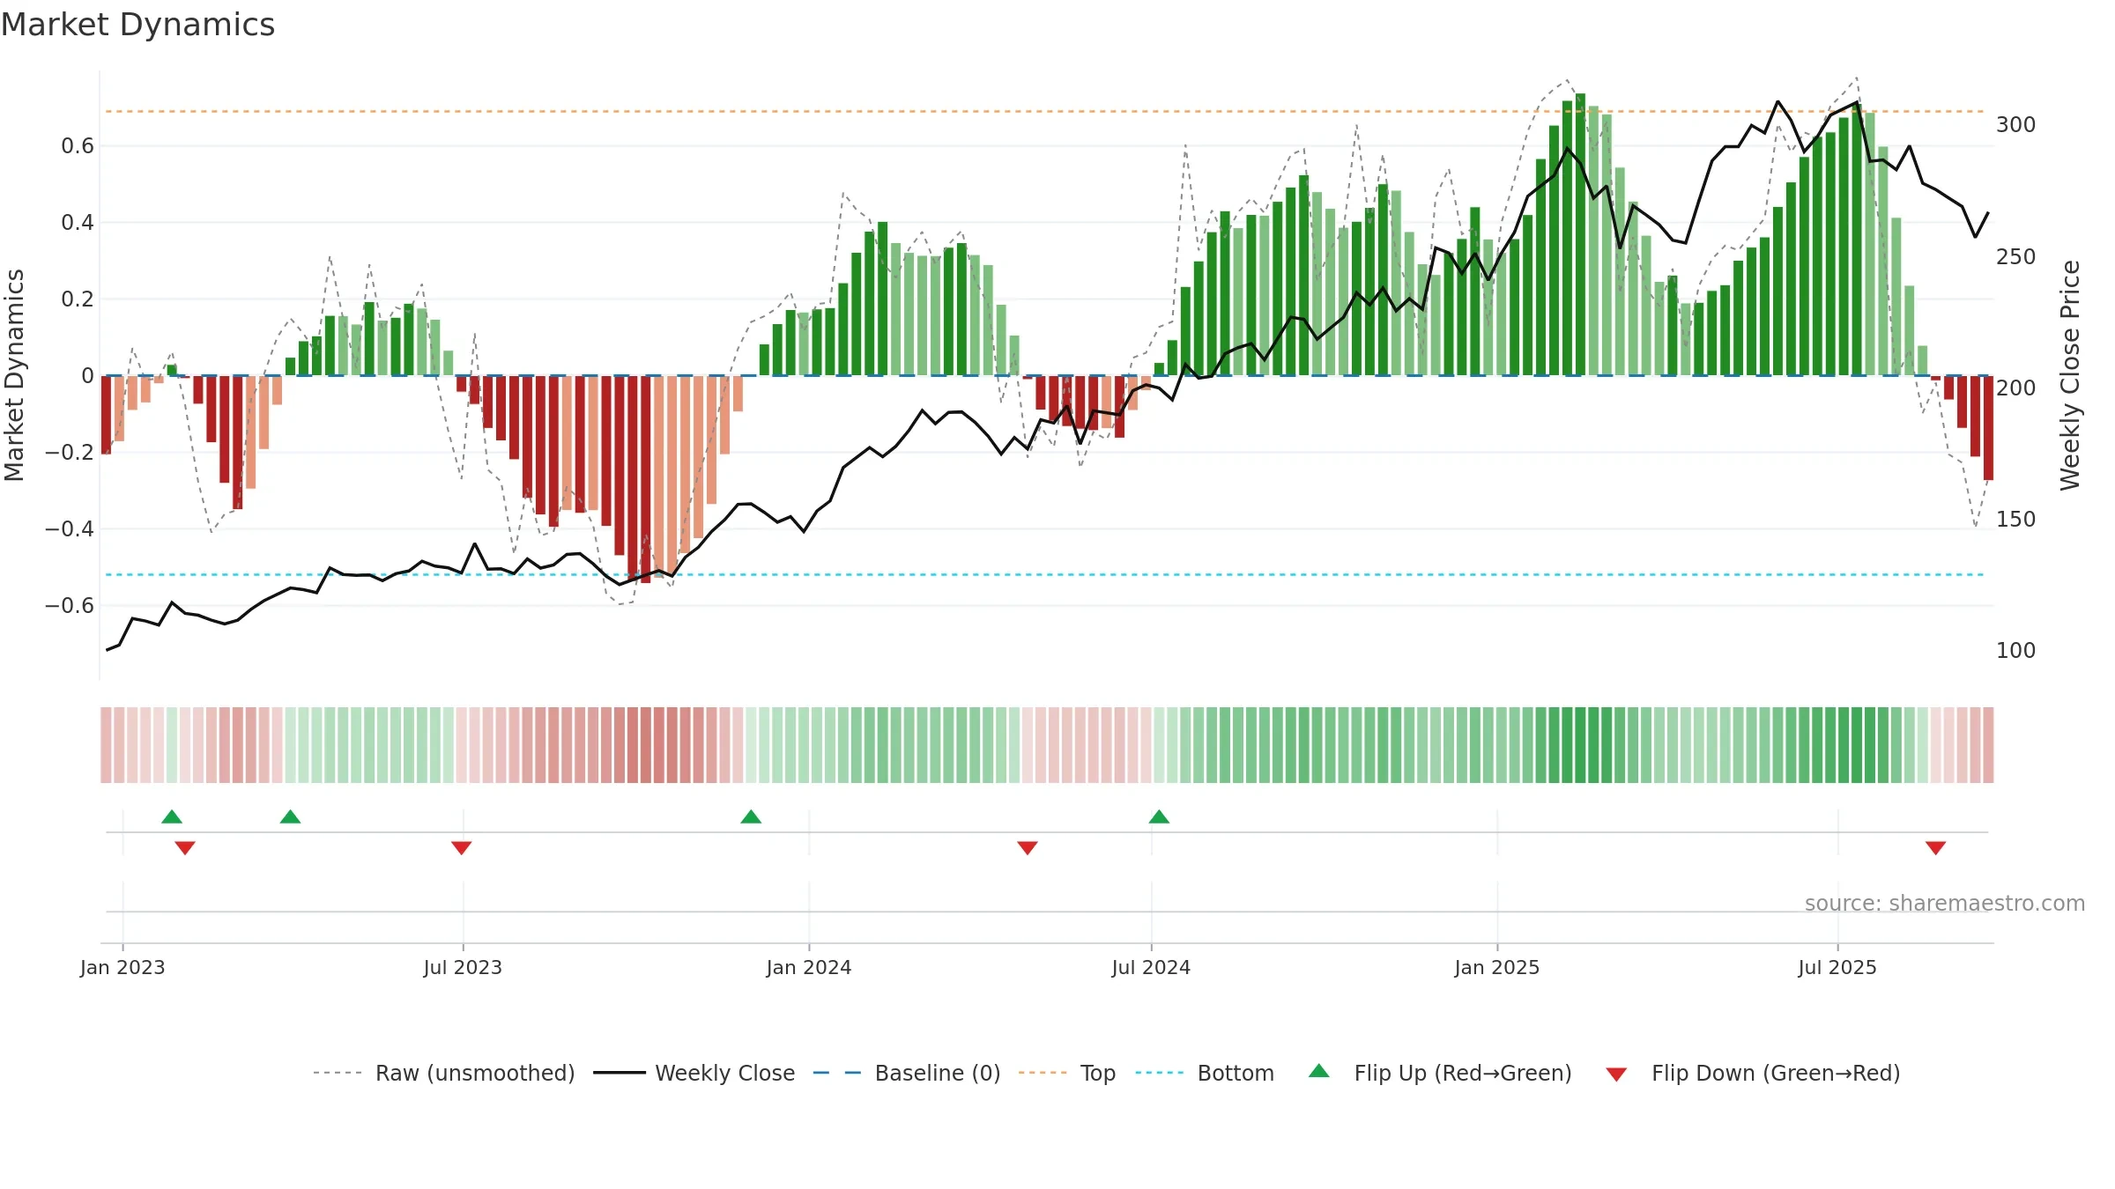
Task: Click the first pink heat strip cell
Action: click(x=106, y=745)
